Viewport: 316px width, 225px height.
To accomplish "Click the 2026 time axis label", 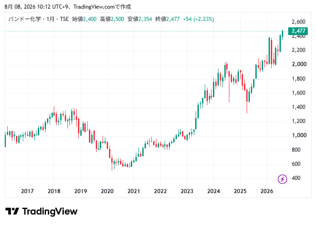I will click(267, 191).
